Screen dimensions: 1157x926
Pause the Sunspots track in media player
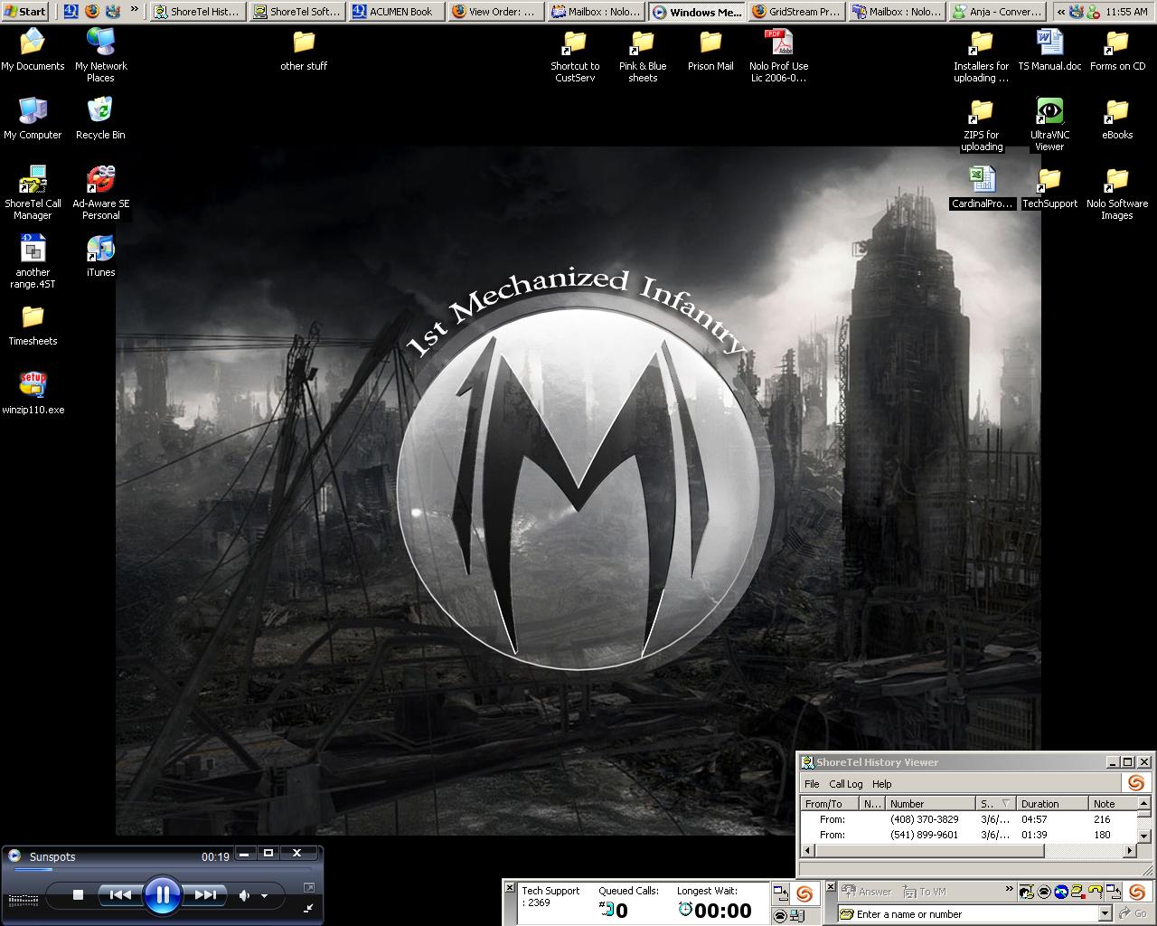coord(163,895)
